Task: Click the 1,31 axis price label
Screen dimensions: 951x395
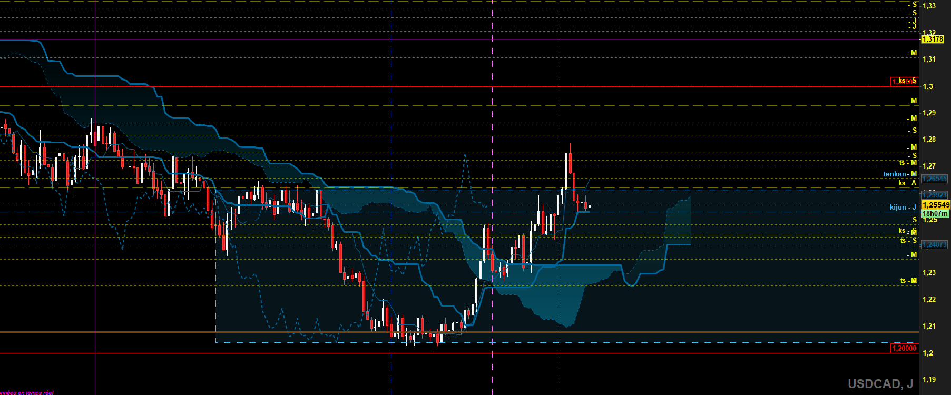Action: pyautogui.click(x=929, y=59)
